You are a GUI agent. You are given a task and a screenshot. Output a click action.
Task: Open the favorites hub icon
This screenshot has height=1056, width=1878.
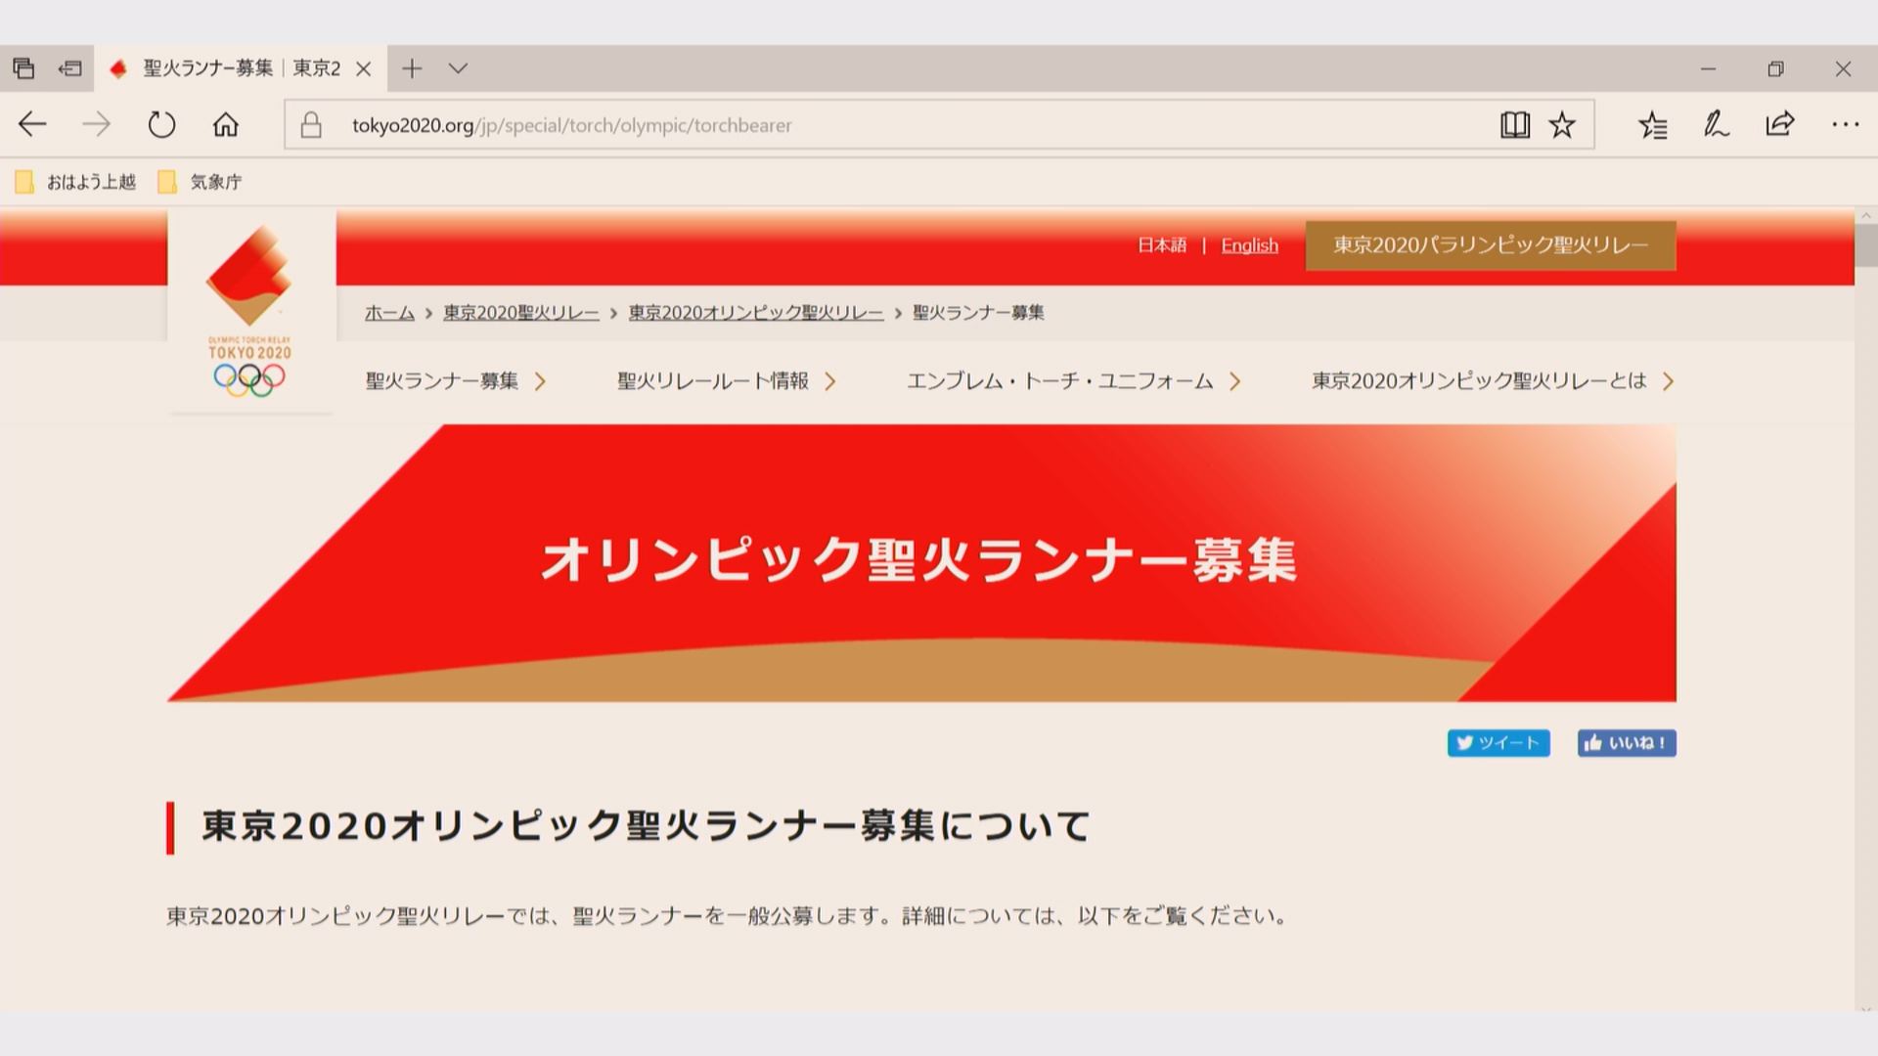point(1653,125)
